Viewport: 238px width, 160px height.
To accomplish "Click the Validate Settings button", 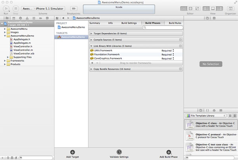I will point(119,154).
